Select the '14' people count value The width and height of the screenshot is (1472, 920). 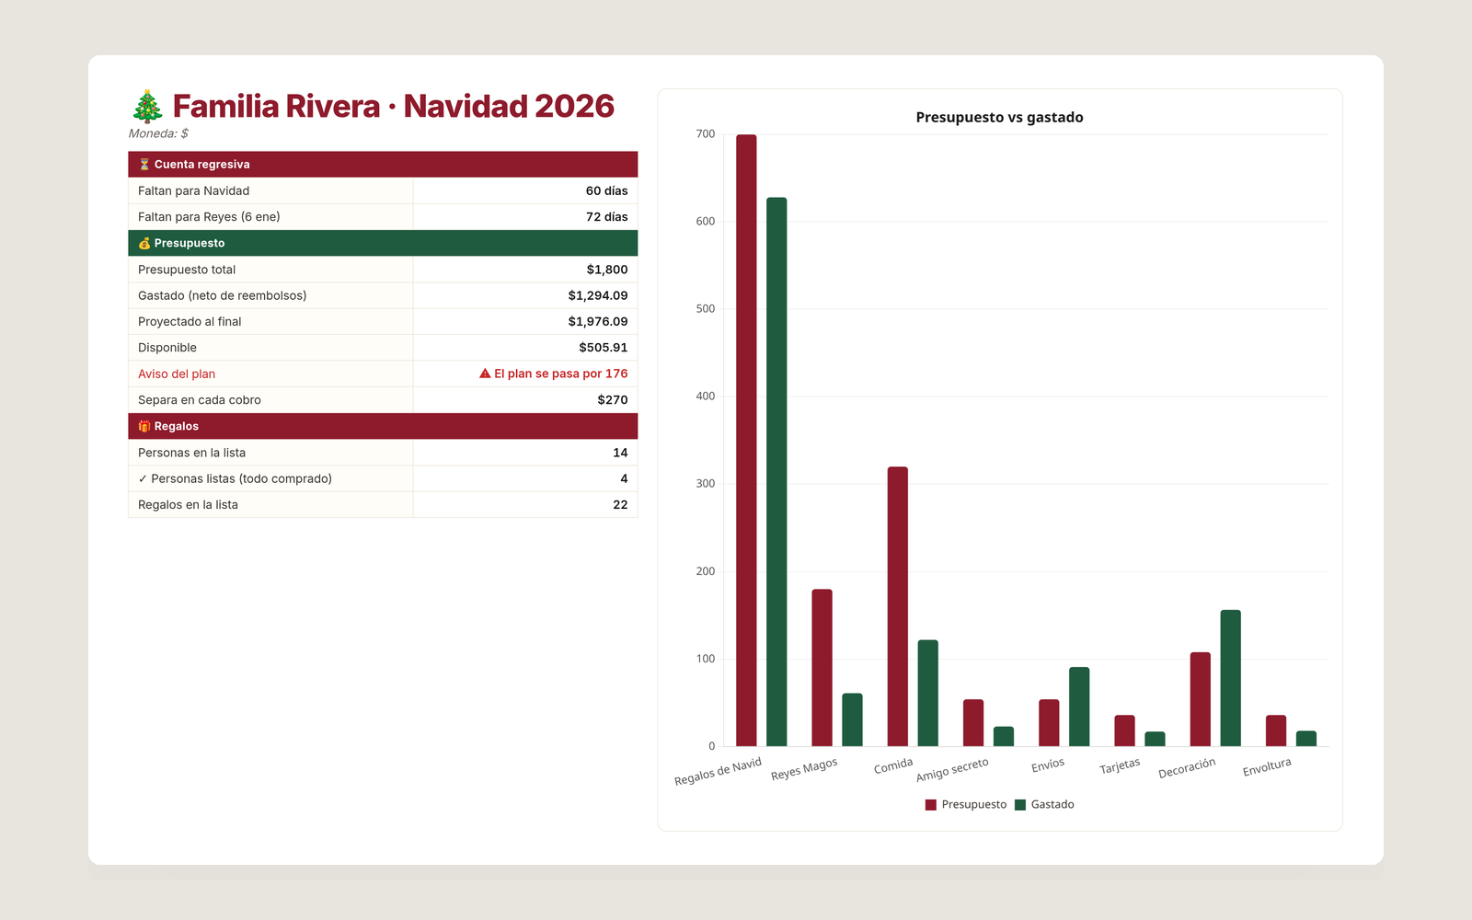(621, 453)
